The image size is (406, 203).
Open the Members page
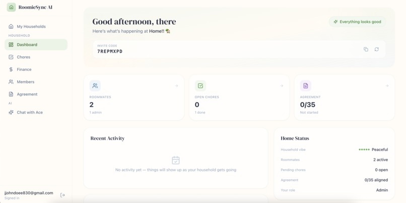point(36,82)
